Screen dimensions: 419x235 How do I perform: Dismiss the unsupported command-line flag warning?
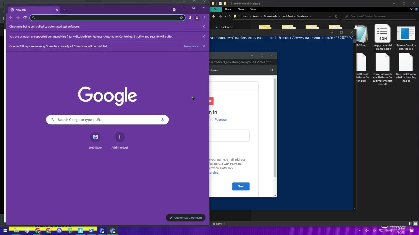[x=204, y=36]
